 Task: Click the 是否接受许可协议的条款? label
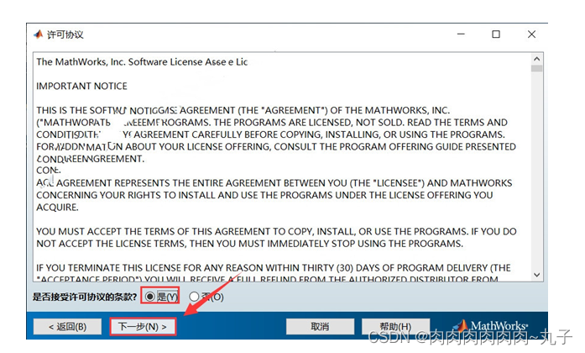pos(85,297)
